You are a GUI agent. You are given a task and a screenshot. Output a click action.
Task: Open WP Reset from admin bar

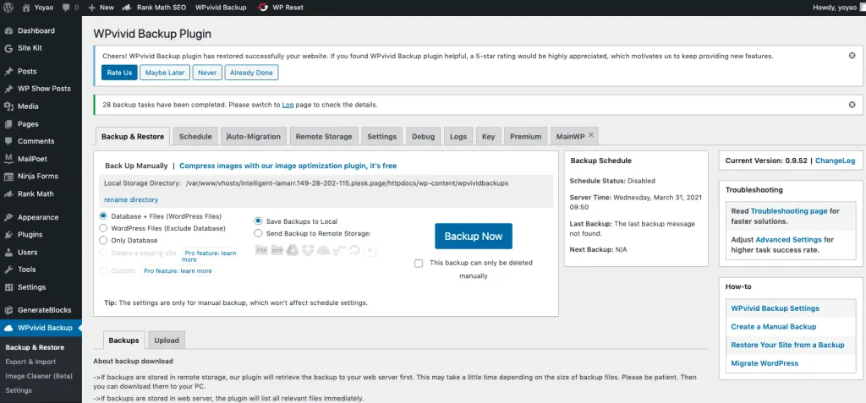tap(280, 8)
